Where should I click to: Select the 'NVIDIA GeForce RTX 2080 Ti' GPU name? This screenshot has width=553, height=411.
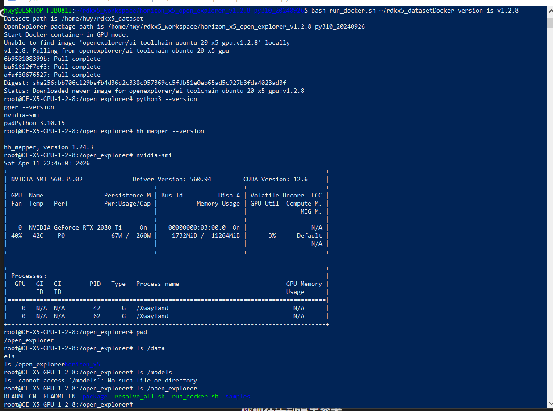click(x=75, y=227)
